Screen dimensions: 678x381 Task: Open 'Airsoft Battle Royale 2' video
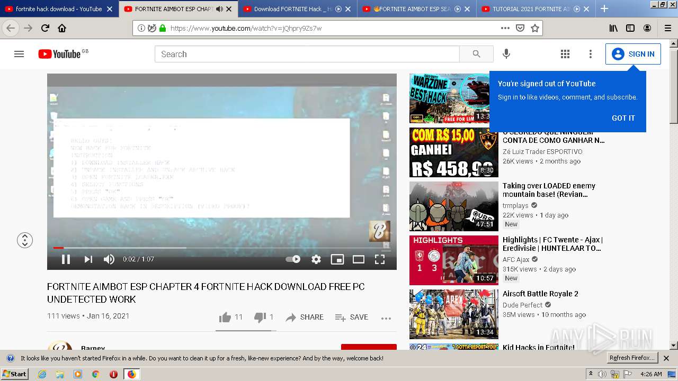coord(540,294)
